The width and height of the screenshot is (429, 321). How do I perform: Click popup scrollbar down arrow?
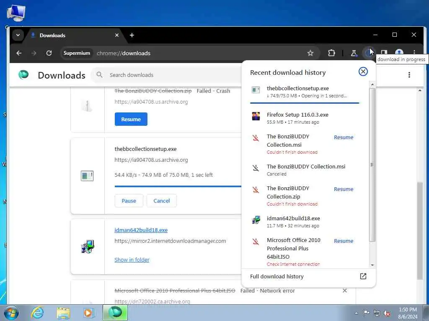pyautogui.click(x=372, y=265)
